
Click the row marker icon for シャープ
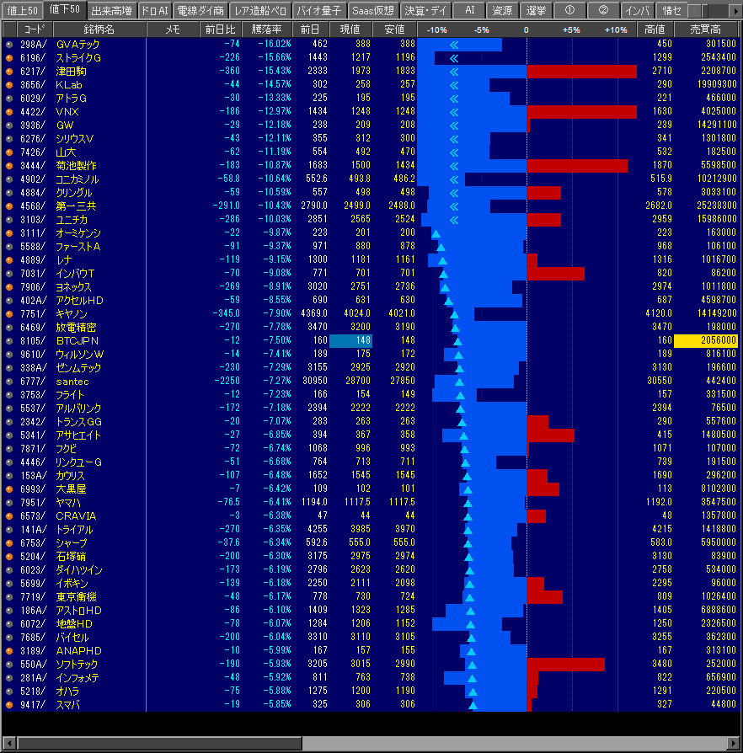point(9,543)
